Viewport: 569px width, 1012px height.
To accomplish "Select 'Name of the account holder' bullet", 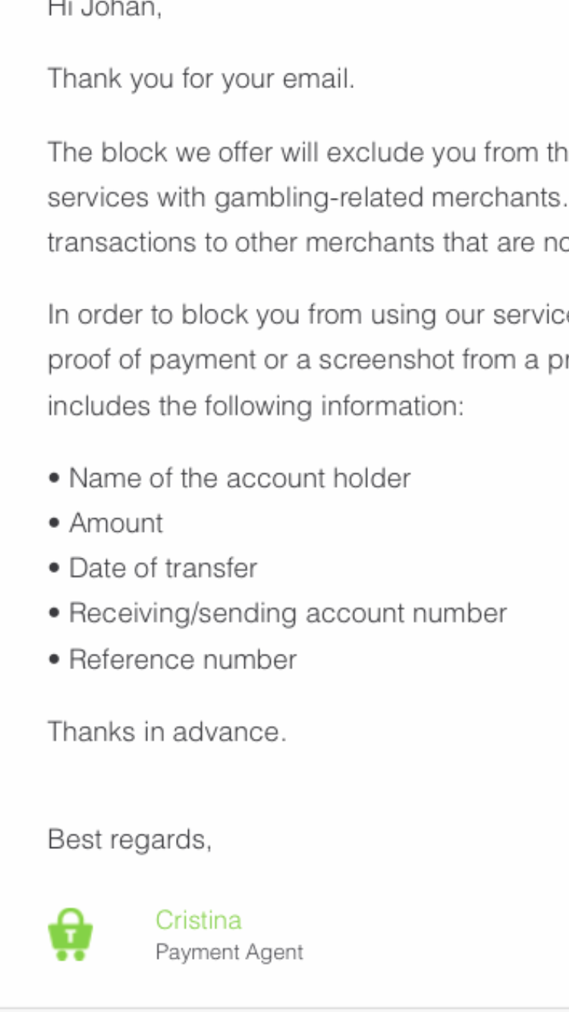I will click(x=239, y=478).
